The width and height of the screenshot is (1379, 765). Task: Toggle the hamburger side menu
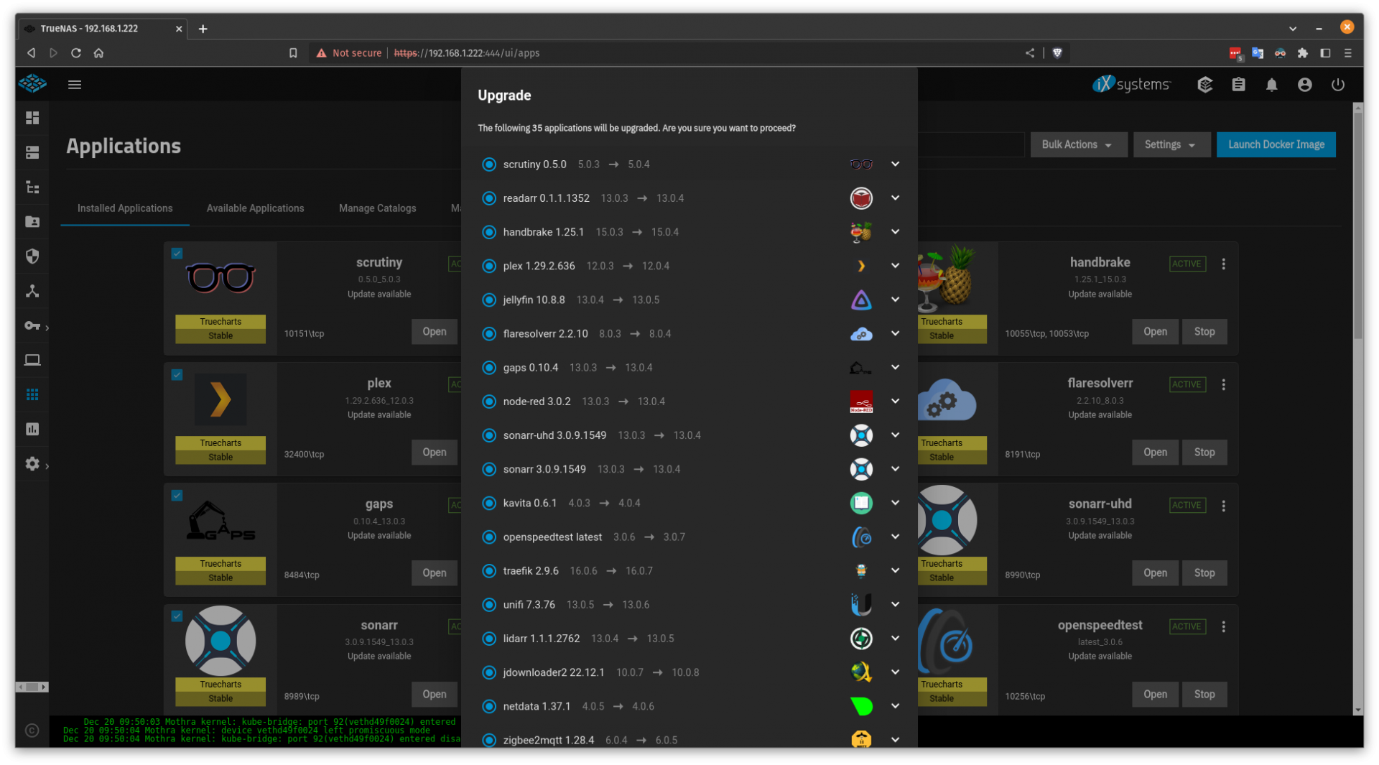click(75, 85)
